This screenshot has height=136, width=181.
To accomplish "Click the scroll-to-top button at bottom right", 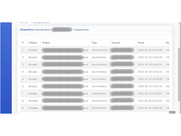I will coord(172,113).
